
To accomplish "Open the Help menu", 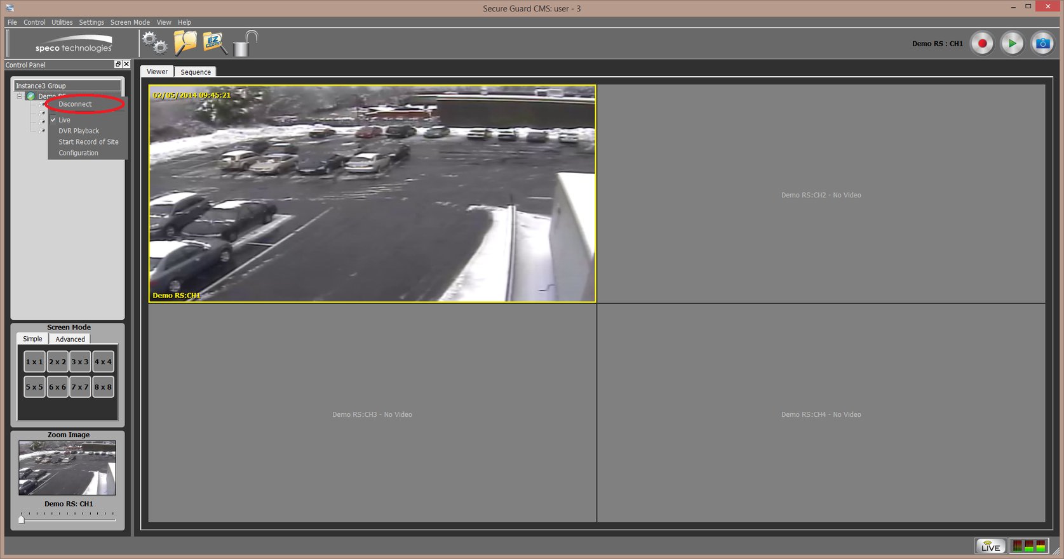I will [x=184, y=22].
